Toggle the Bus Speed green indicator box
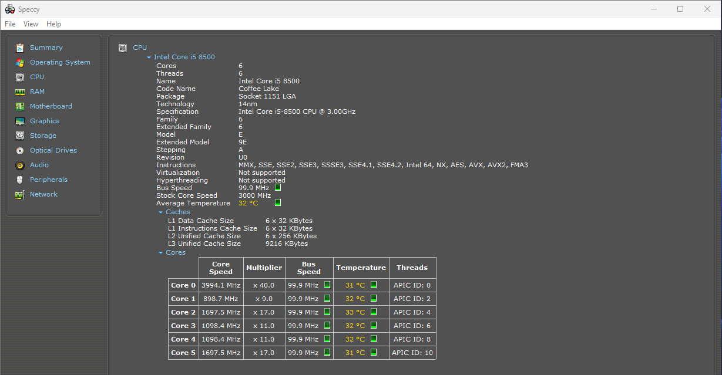722x375 pixels. pyautogui.click(x=278, y=188)
